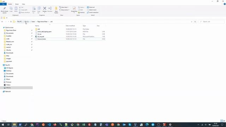
Task: Click the Search ssh input field
Action: coord(212,22)
